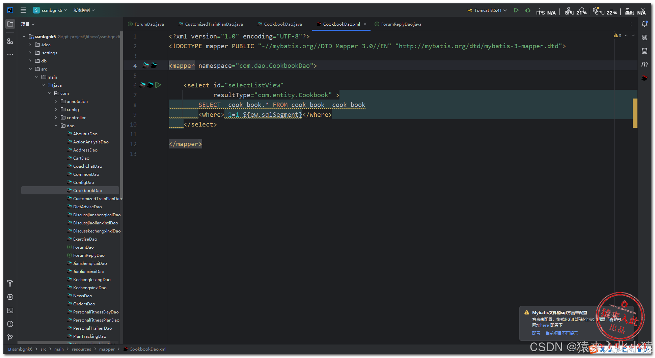The height and width of the screenshot is (358, 655).
Task: Open the Structure tool window icon
Action: (10, 41)
